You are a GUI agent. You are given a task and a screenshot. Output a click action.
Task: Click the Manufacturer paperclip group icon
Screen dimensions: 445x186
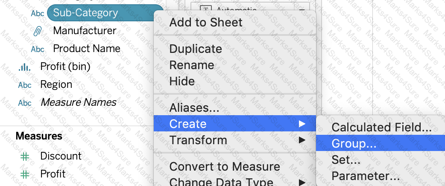[x=38, y=31]
